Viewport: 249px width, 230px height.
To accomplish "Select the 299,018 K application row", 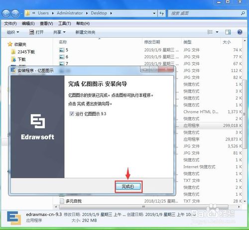I will [x=210, y=125].
